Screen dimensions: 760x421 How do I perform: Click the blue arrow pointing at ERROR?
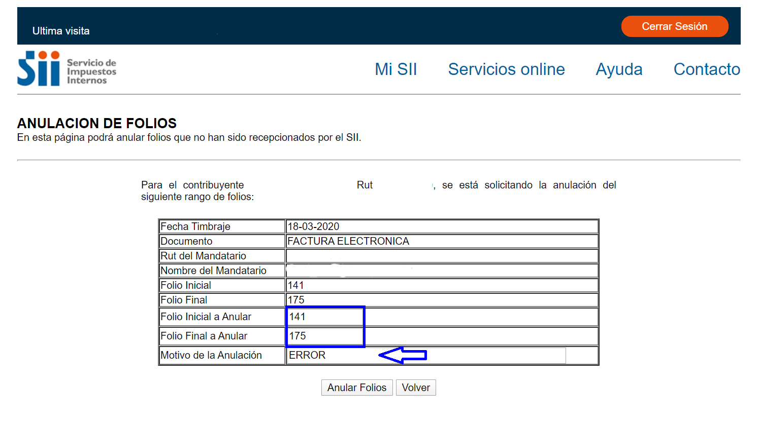point(402,355)
